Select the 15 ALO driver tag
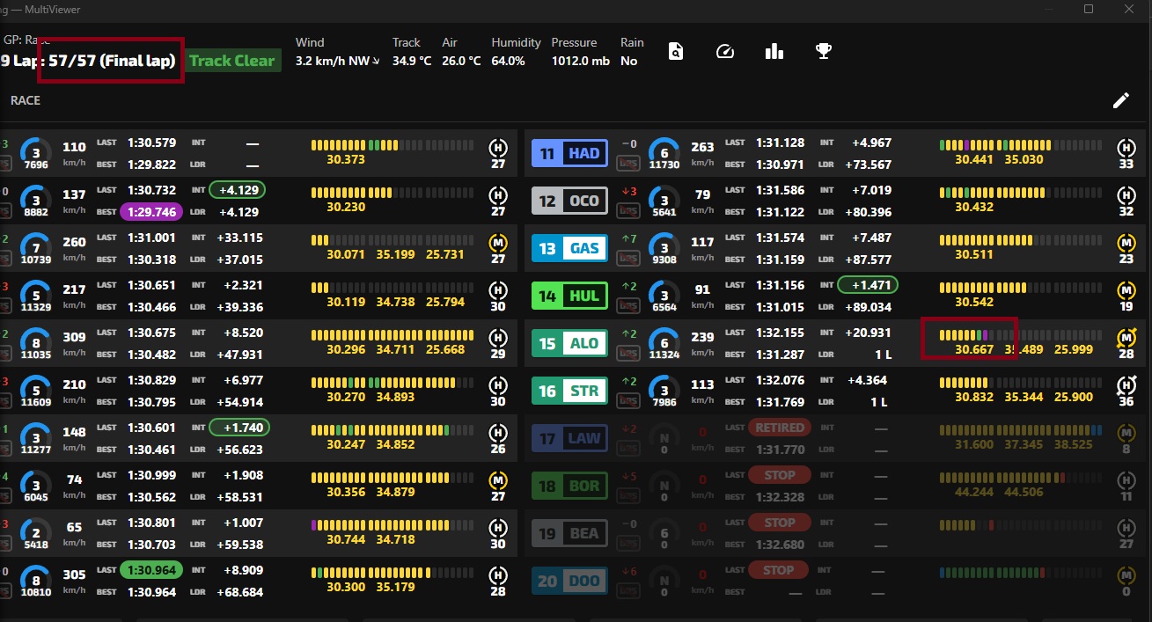 (569, 343)
